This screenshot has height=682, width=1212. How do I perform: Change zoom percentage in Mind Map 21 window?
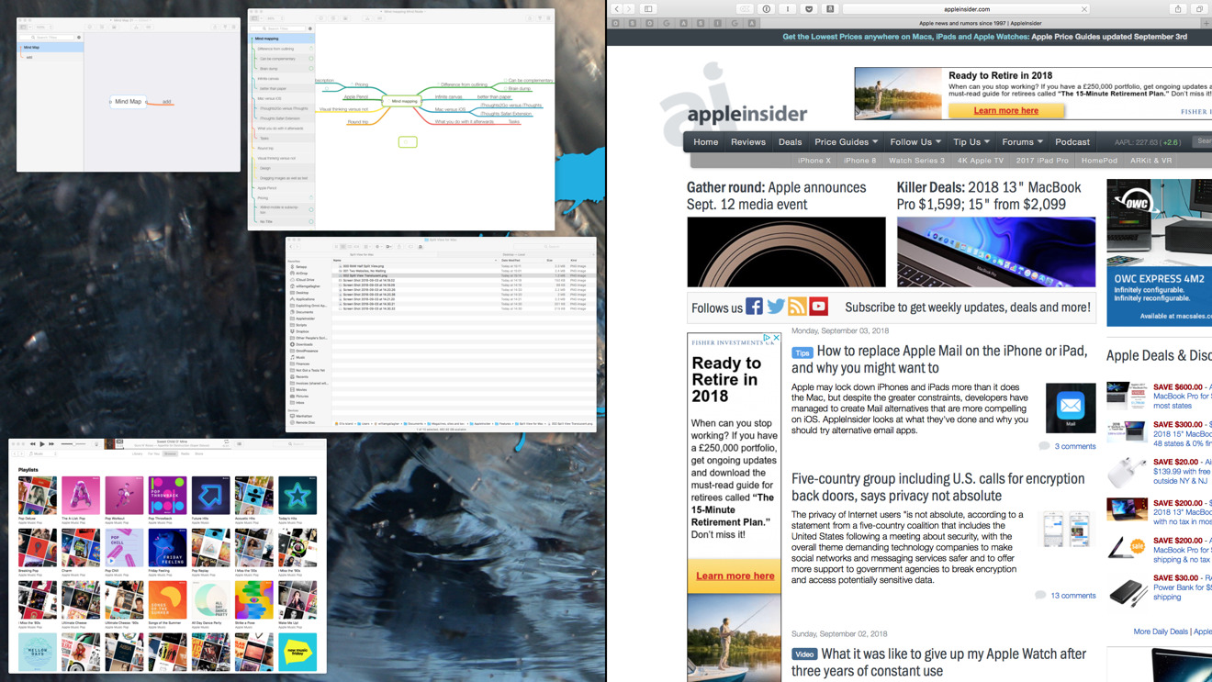43,28
